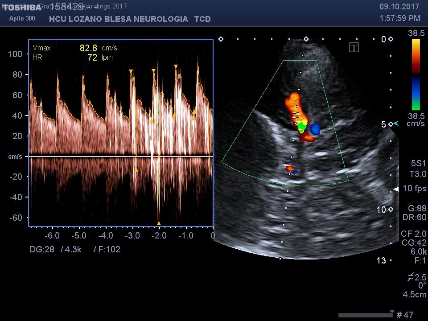Click the top-left diamond of the width scale
Screen dimensions: 428x321
[x=221, y=39]
